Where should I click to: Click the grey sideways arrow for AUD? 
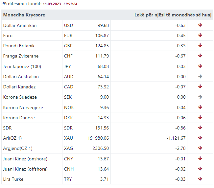click(x=200, y=77)
